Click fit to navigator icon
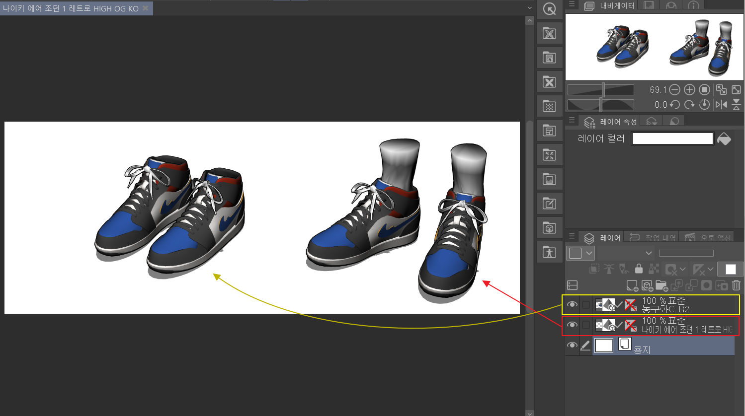The width and height of the screenshot is (745, 416). [x=721, y=90]
